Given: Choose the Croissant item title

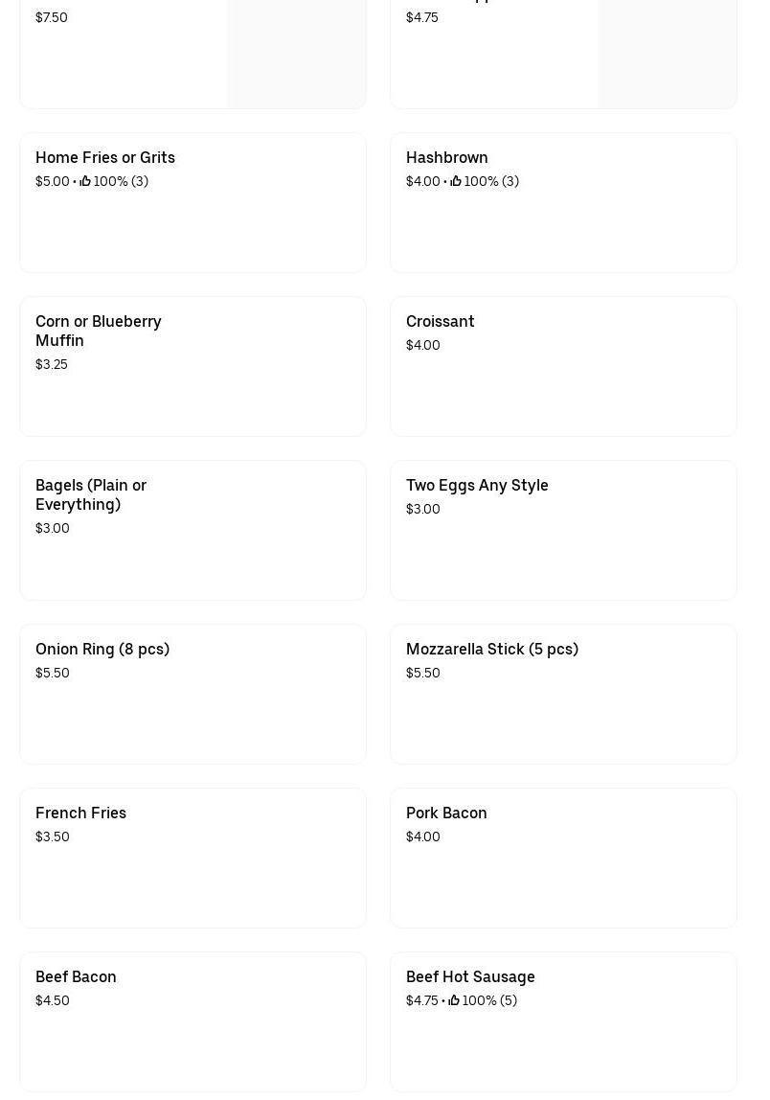Looking at the screenshot, I should pos(440,321).
